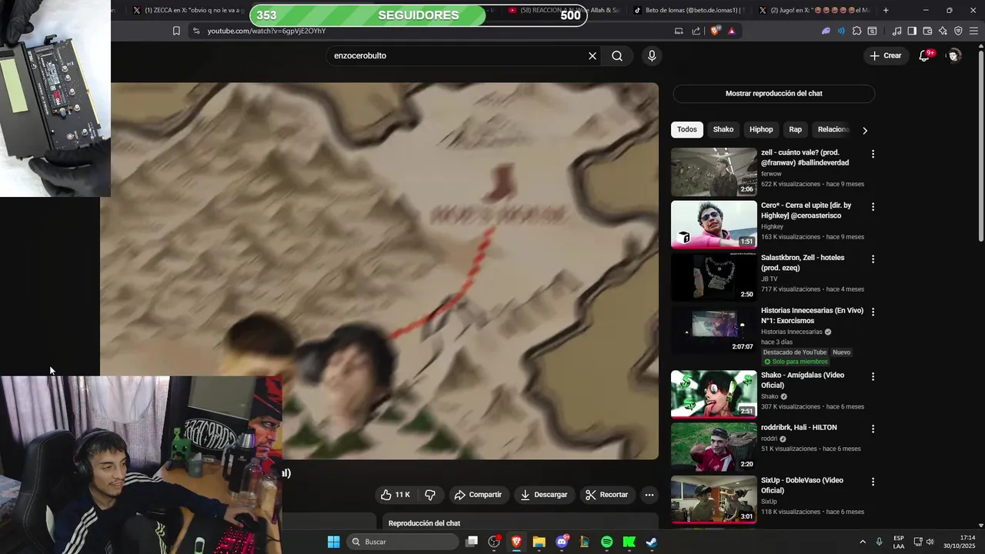Image resolution: width=985 pixels, height=554 pixels.
Task: Select the Hiphop filter chip
Action: 761,129
